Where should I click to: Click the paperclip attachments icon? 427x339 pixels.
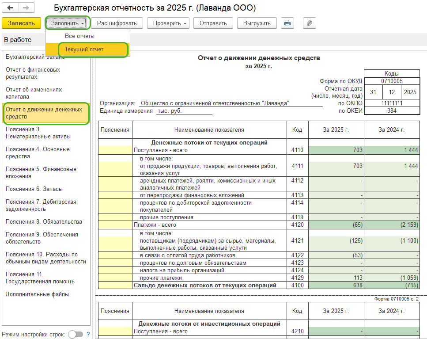(x=310, y=23)
